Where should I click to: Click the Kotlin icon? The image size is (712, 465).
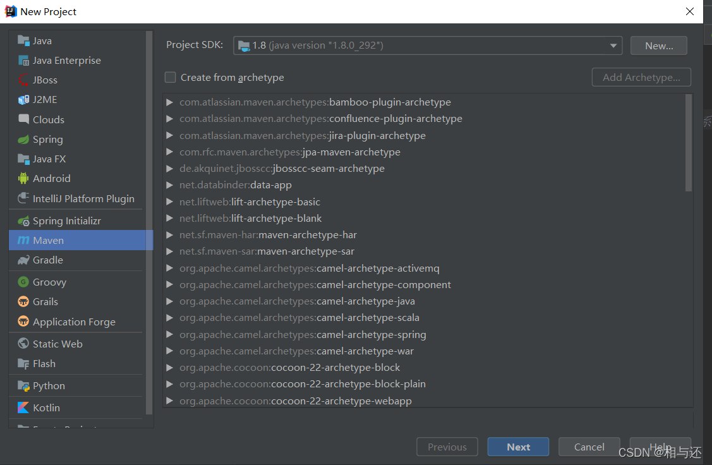pos(23,408)
